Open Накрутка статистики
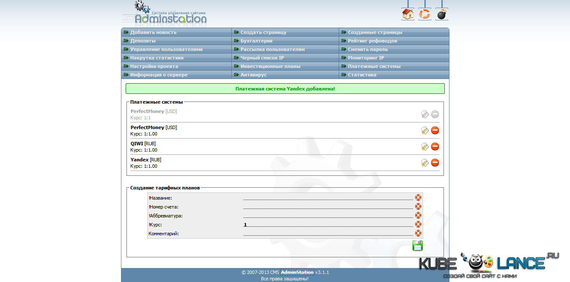 (157, 58)
